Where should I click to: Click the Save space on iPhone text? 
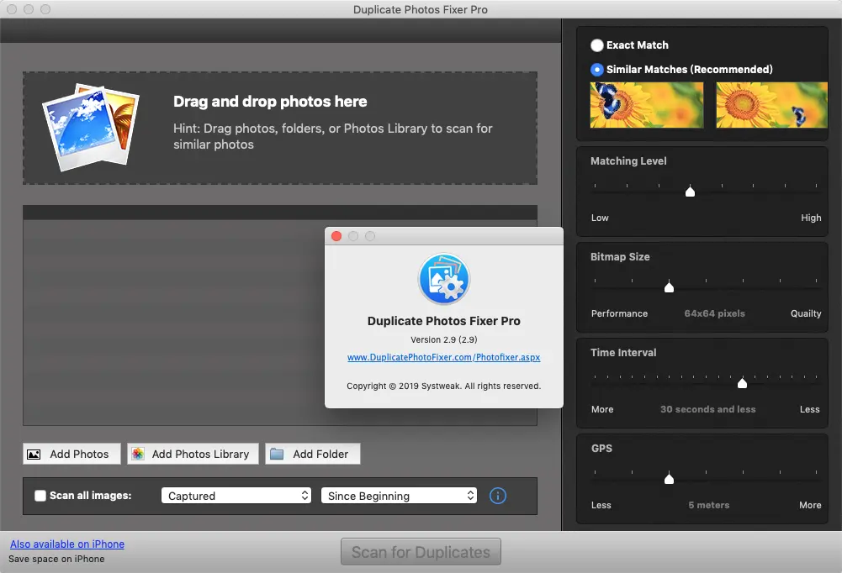56,559
